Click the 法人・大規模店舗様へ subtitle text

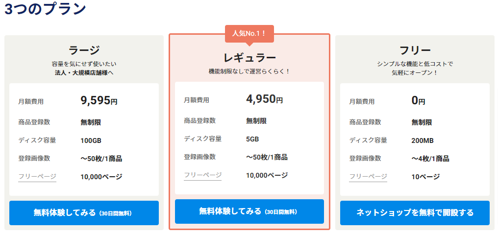84,73
